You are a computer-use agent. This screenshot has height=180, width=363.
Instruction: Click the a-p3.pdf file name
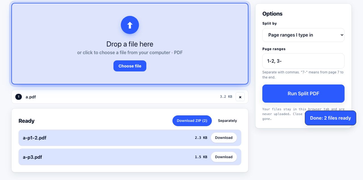[32, 157]
